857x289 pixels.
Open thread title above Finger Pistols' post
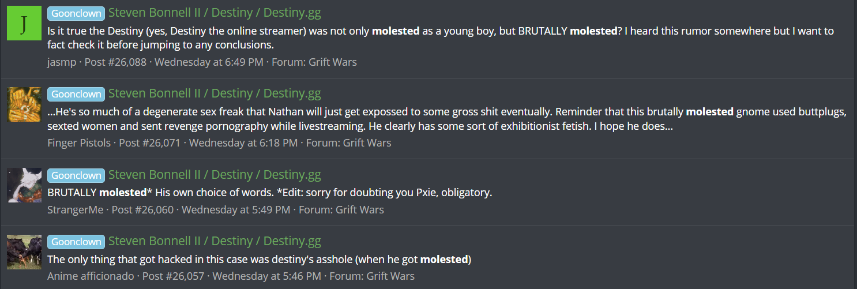(x=215, y=93)
